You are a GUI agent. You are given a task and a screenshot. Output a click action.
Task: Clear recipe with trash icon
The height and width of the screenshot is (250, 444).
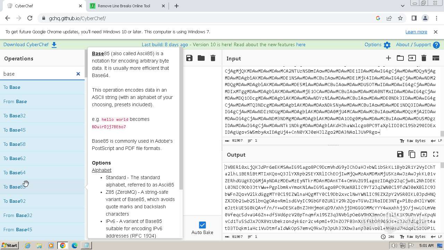[213, 58]
